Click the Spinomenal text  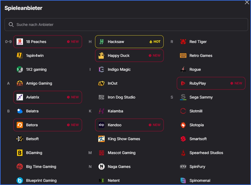point(200,180)
